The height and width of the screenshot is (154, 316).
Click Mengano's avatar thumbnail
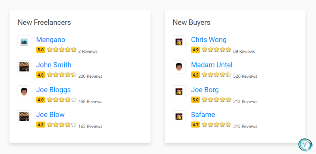coord(24,42)
